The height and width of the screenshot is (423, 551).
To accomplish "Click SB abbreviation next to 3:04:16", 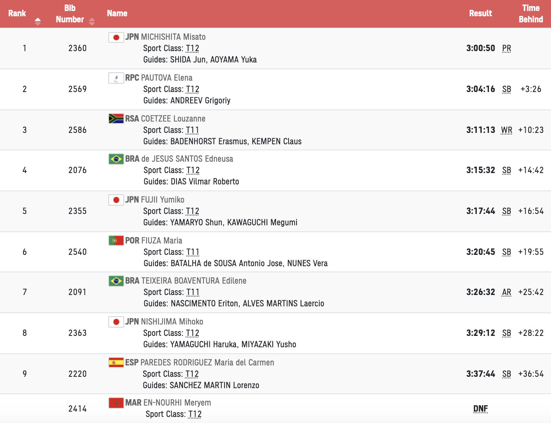I will click(x=506, y=89).
